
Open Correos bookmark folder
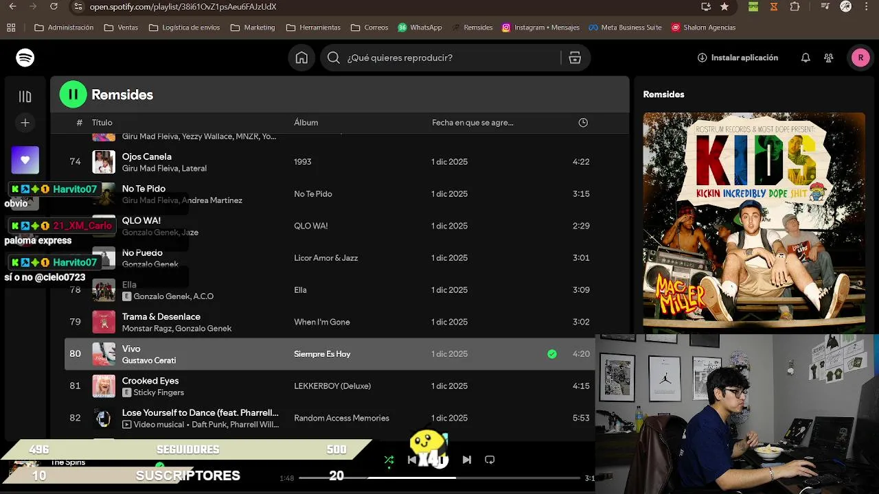[369, 27]
